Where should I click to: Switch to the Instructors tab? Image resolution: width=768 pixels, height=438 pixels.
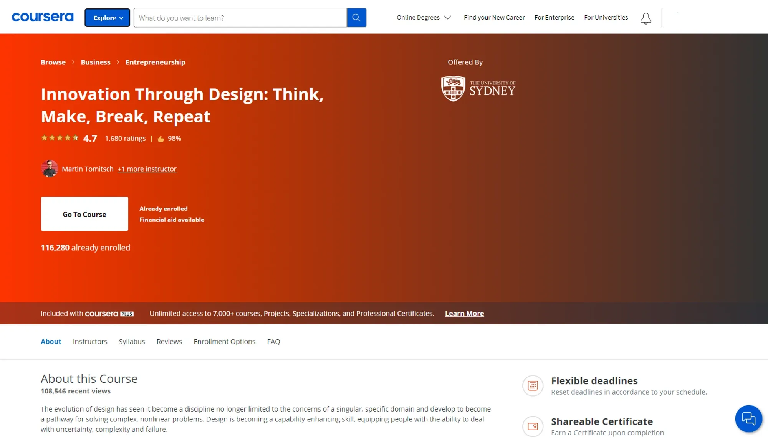90,342
